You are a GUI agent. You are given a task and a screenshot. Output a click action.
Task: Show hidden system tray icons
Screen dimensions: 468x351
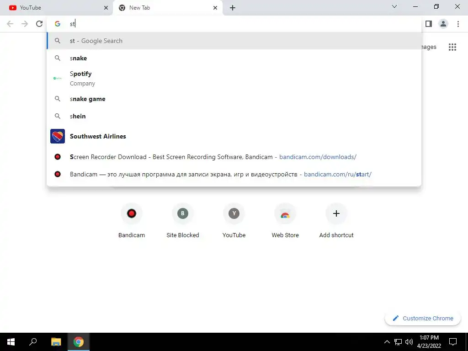click(387, 342)
